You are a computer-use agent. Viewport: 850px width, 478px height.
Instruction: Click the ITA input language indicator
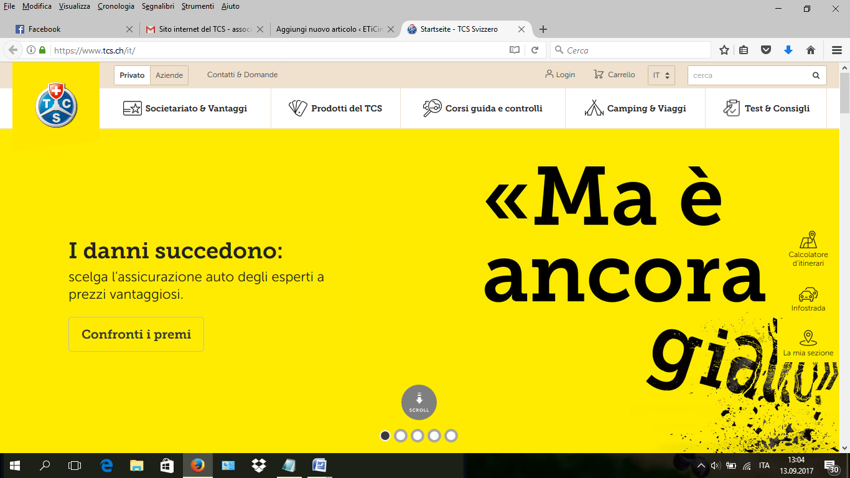click(x=764, y=466)
